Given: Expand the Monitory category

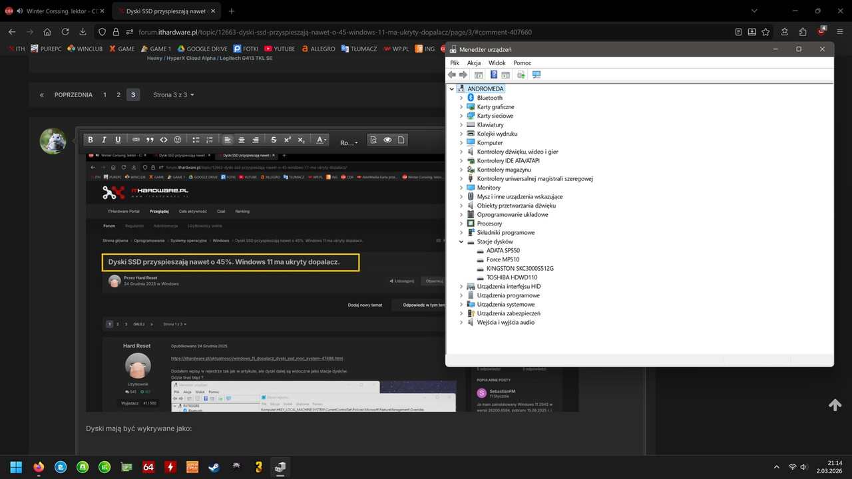Looking at the screenshot, I should [461, 188].
